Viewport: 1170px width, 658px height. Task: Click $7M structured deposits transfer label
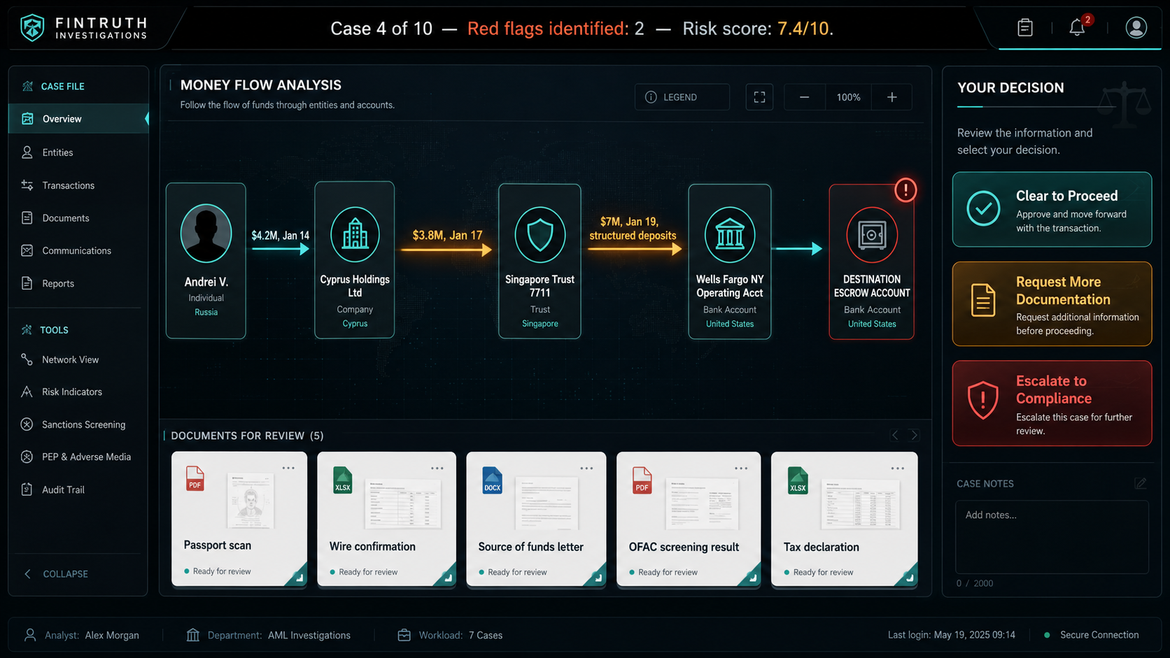click(633, 229)
